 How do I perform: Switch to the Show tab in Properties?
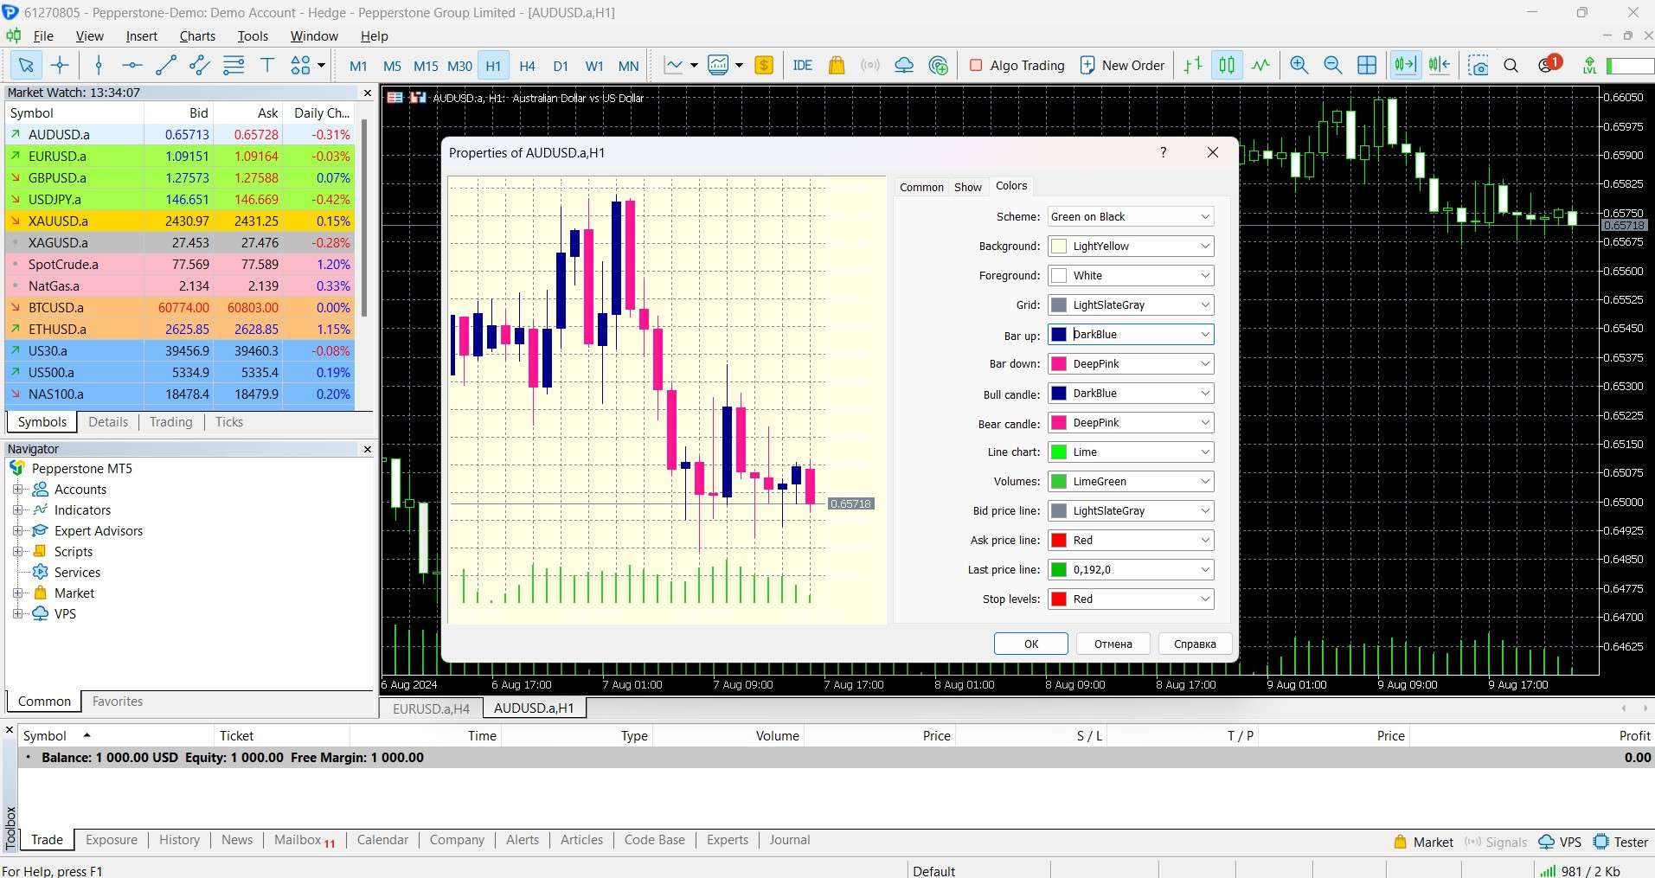pyautogui.click(x=968, y=187)
